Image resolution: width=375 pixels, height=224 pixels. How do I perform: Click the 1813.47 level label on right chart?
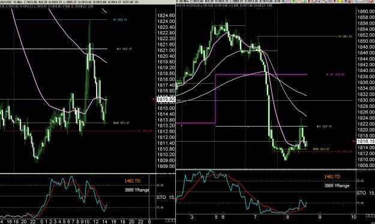[x=321, y=149]
